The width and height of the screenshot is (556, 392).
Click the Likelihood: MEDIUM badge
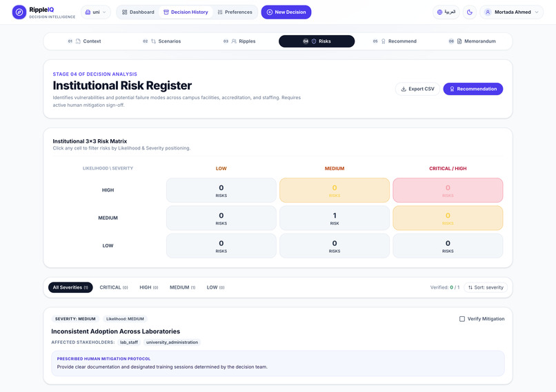pyautogui.click(x=125, y=319)
